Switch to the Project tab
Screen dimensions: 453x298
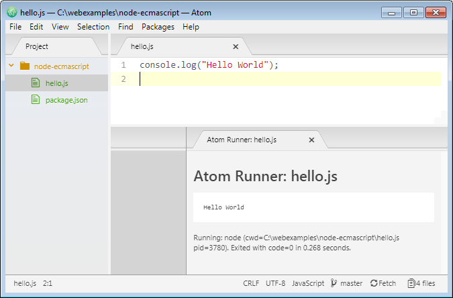click(56, 46)
